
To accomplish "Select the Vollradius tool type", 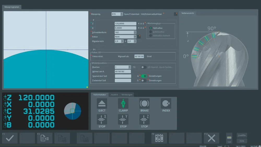I will [151, 28].
